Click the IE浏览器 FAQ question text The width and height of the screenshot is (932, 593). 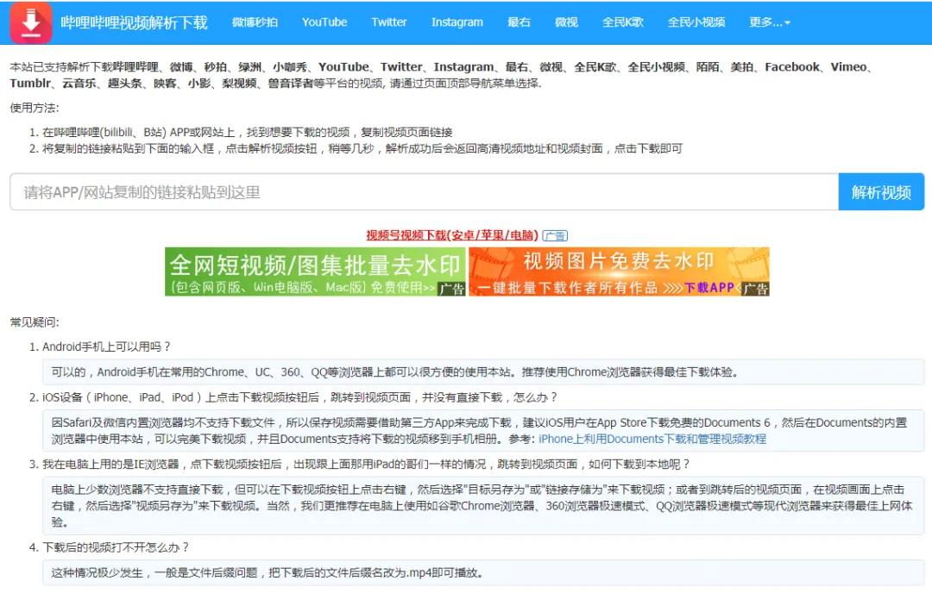click(x=366, y=465)
